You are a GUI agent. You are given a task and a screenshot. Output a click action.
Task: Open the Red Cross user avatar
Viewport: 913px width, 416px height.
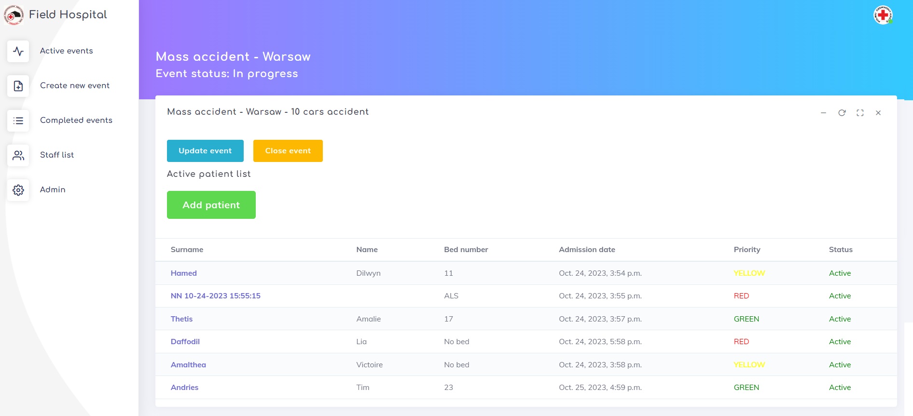(x=883, y=15)
